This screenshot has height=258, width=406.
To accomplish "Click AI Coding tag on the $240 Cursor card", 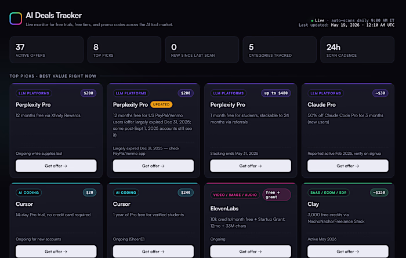I will tap(126, 192).
